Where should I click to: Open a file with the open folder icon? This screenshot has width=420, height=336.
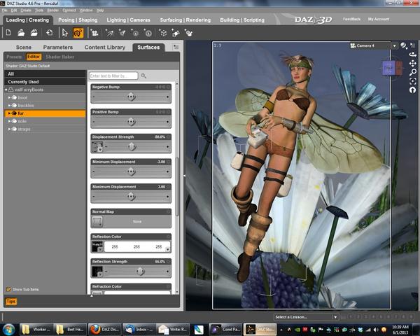21,33
